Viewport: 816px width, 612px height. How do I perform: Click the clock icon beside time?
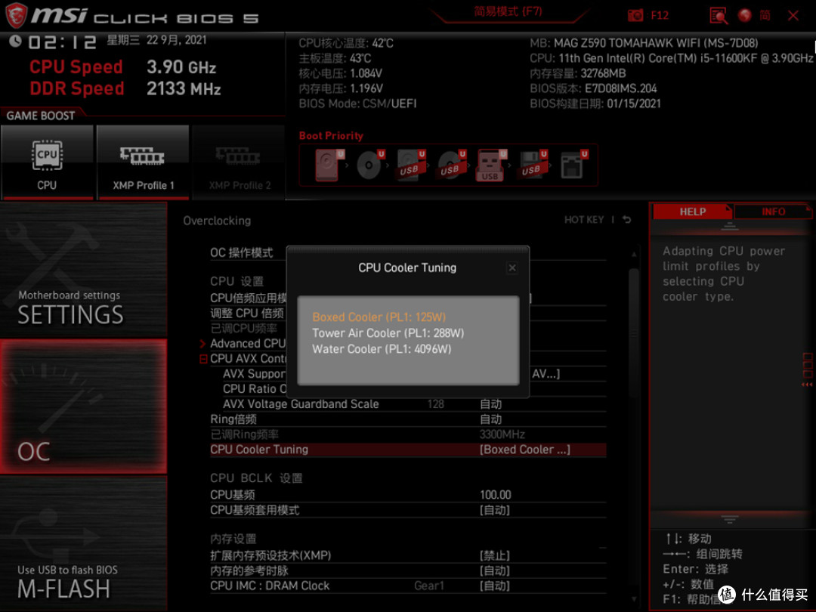[16, 41]
